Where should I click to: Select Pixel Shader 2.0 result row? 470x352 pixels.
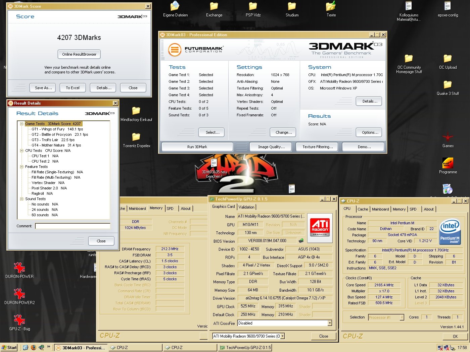(x=49, y=188)
